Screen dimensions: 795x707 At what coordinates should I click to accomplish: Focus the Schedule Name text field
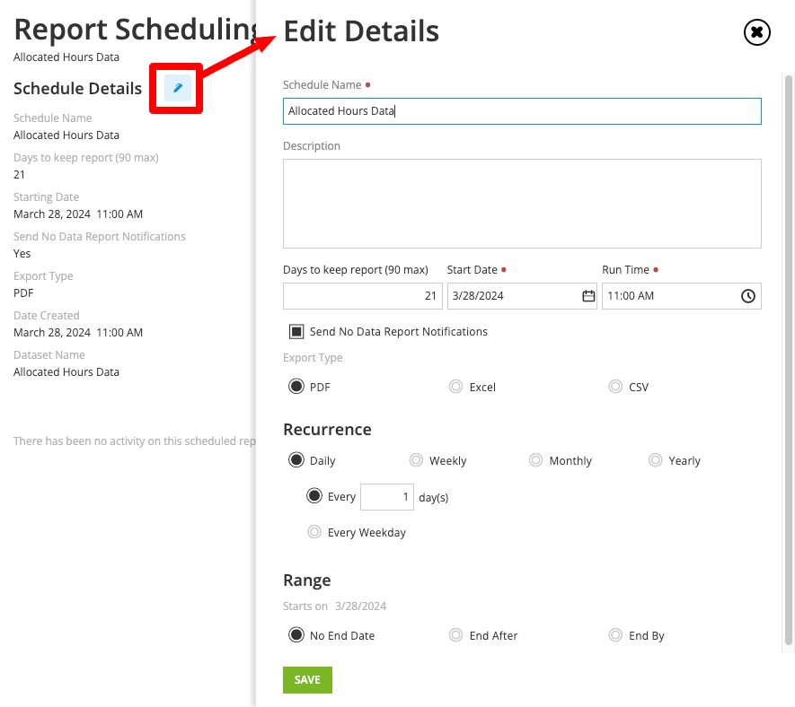coord(522,111)
